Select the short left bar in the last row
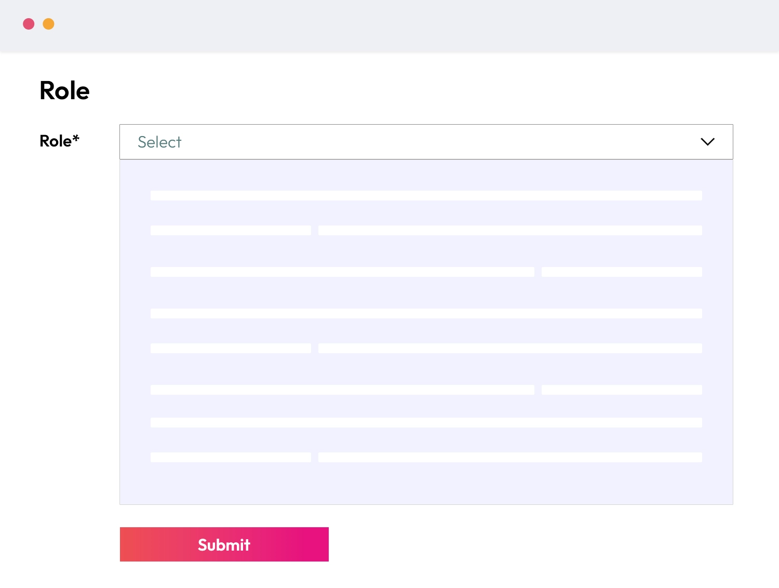 point(231,457)
